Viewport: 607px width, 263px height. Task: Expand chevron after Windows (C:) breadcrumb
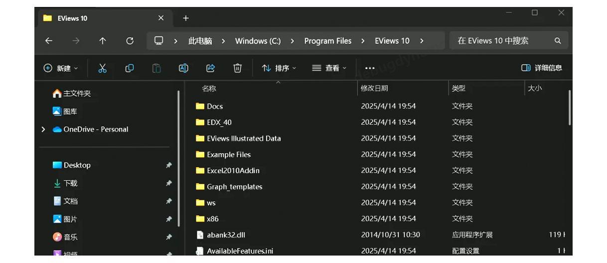tap(292, 41)
